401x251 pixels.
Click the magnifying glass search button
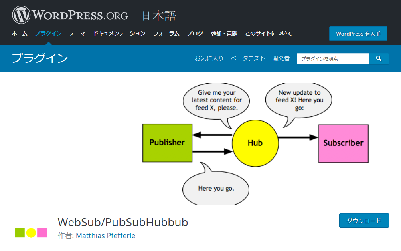click(x=379, y=59)
